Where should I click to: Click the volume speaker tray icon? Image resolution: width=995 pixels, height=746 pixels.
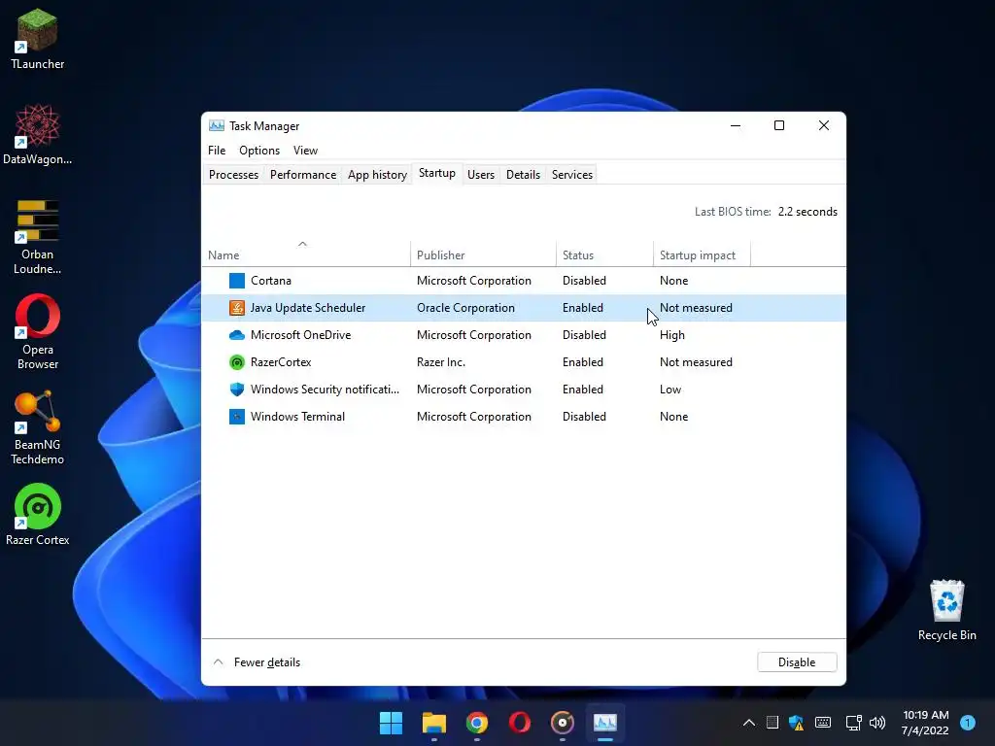877,723
